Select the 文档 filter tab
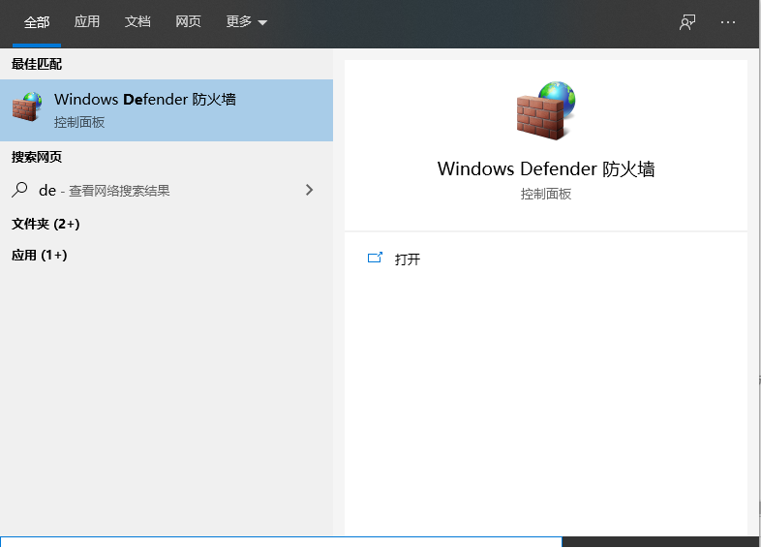Image resolution: width=761 pixels, height=548 pixels. (x=137, y=22)
